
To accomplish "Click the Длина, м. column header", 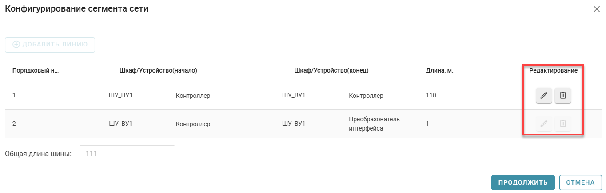I will 439,70.
